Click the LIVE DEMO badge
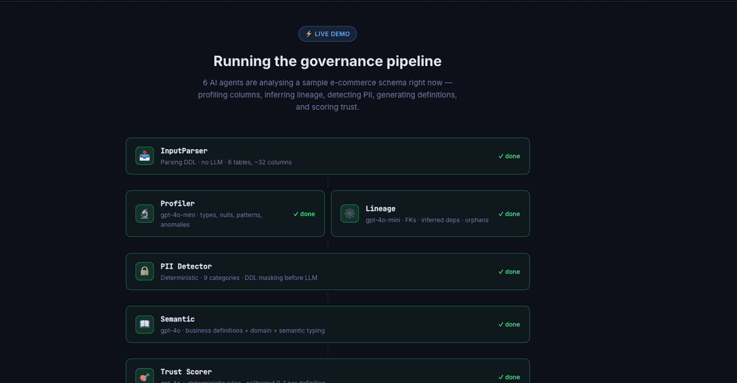This screenshot has width=737, height=383. (x=328, y=34)
